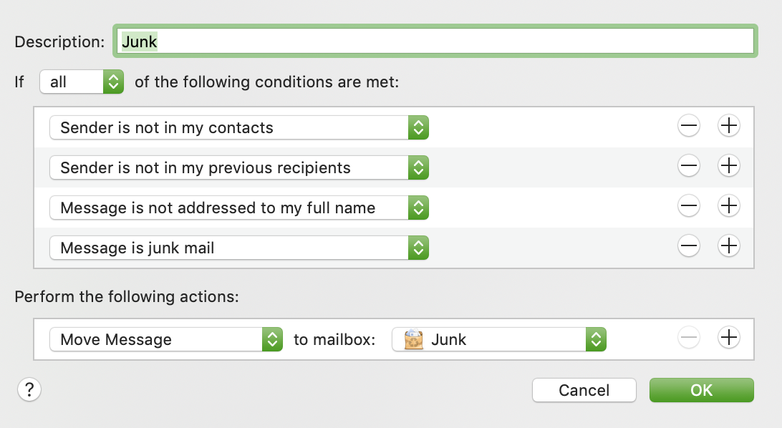This screenshot has width=782, height=428.
Task: Choose a different mailbox from Junk dropdown
Action: pos(499,339)
